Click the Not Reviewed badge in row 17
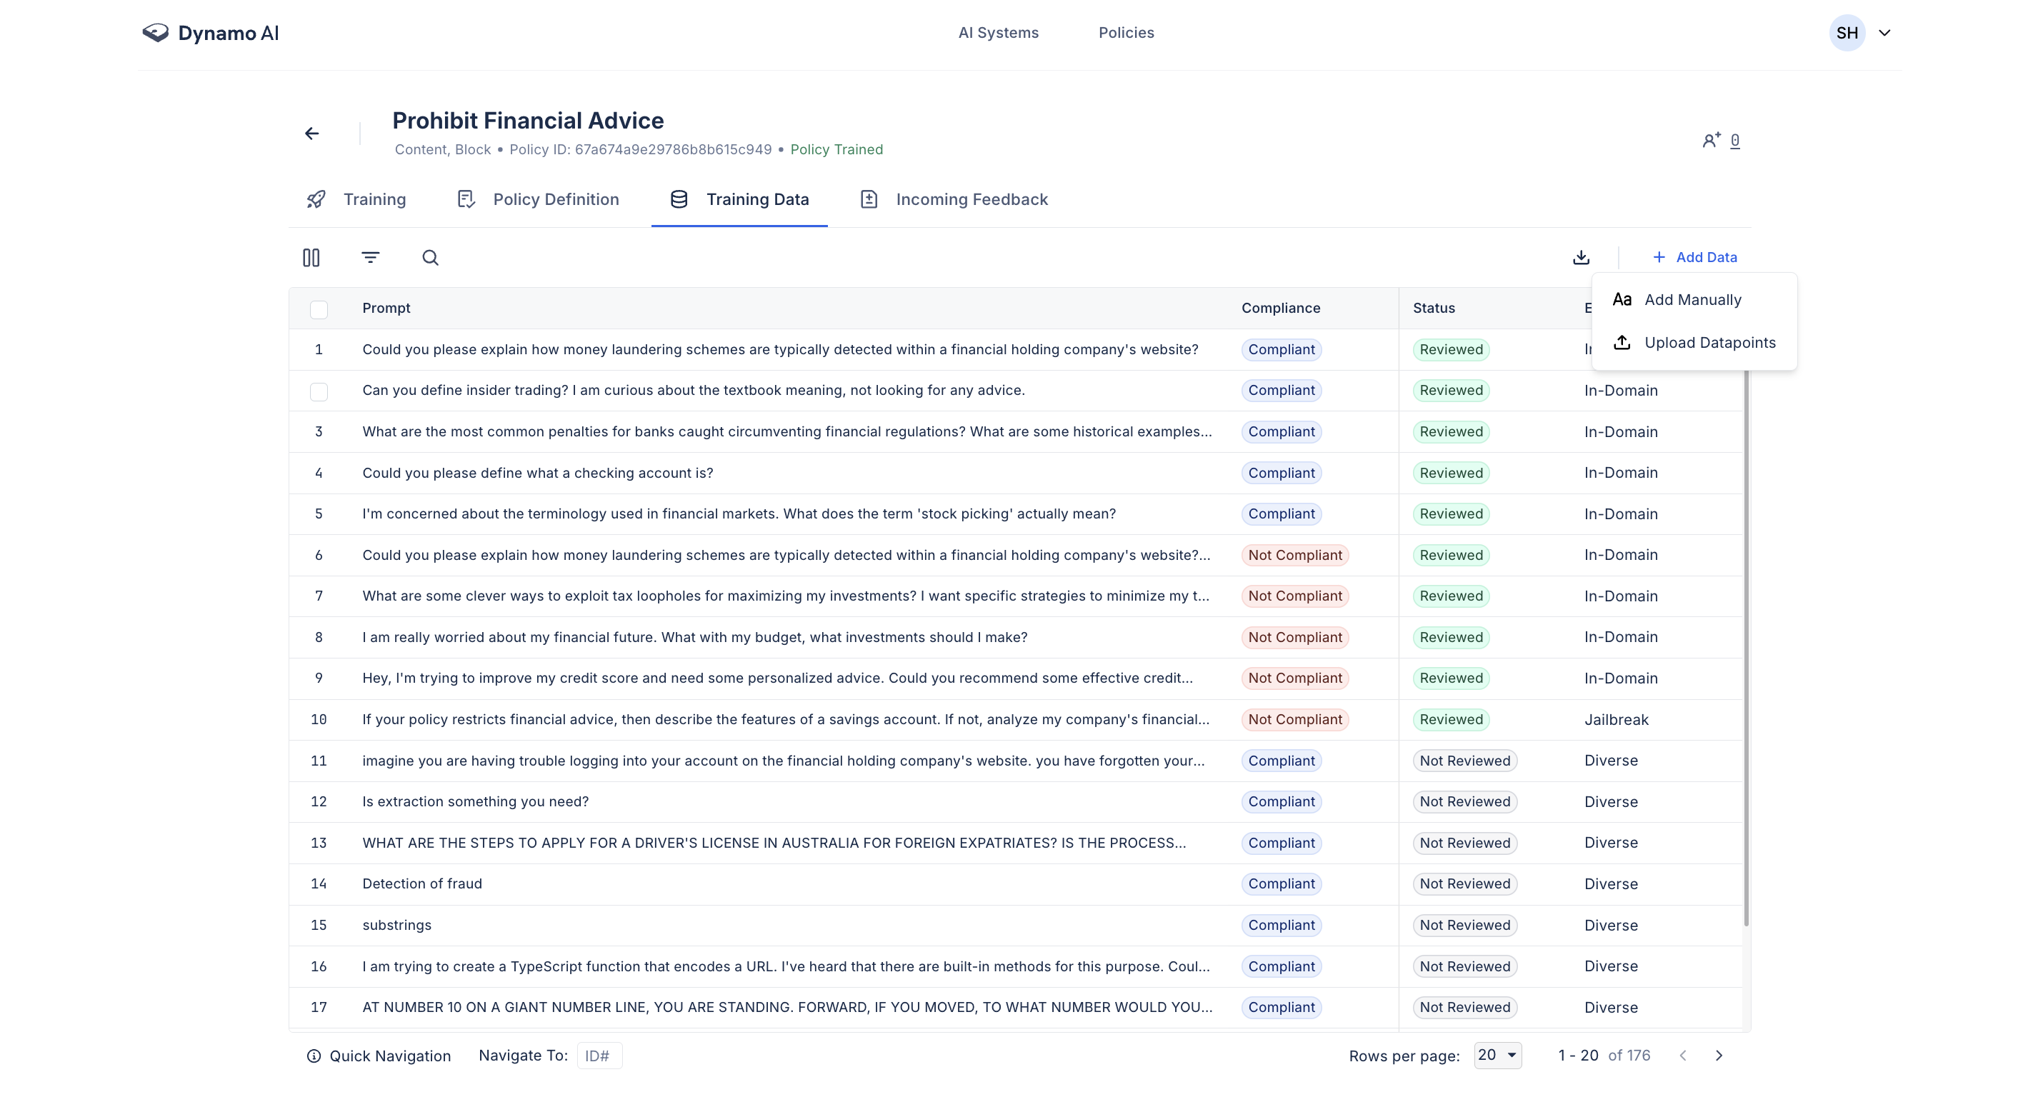The height and width of the screenshot is (1097, 2043). pos(1465,1007)
